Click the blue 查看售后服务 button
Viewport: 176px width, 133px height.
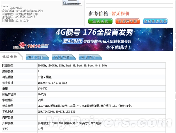click(155, 21)
